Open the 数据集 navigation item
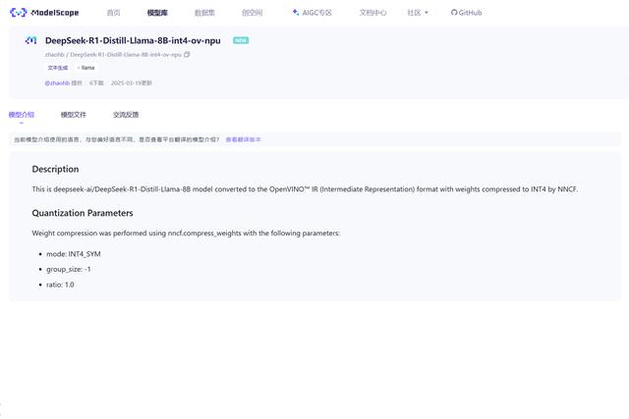The width and height of the screenshot is (629, 419). coord(204,13)
